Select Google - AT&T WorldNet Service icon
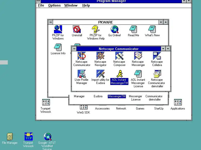 point(47,136)
